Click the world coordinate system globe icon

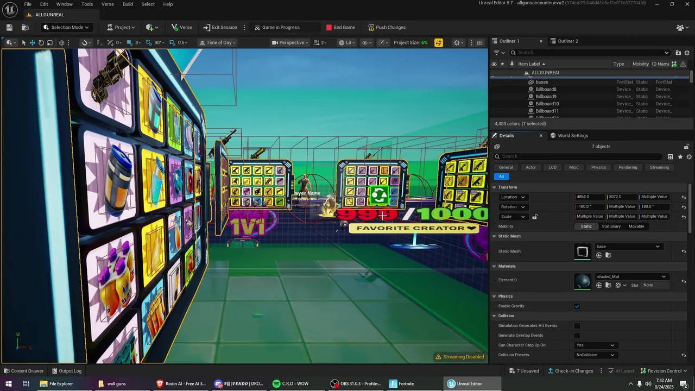tap(61, 42)
